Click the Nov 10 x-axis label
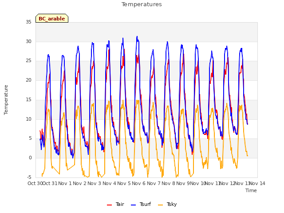The width and height of the screenshot is (284, 213). [x=198, y=183]
